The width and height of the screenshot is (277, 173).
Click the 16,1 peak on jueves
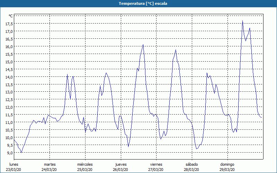tap(143, 45)
